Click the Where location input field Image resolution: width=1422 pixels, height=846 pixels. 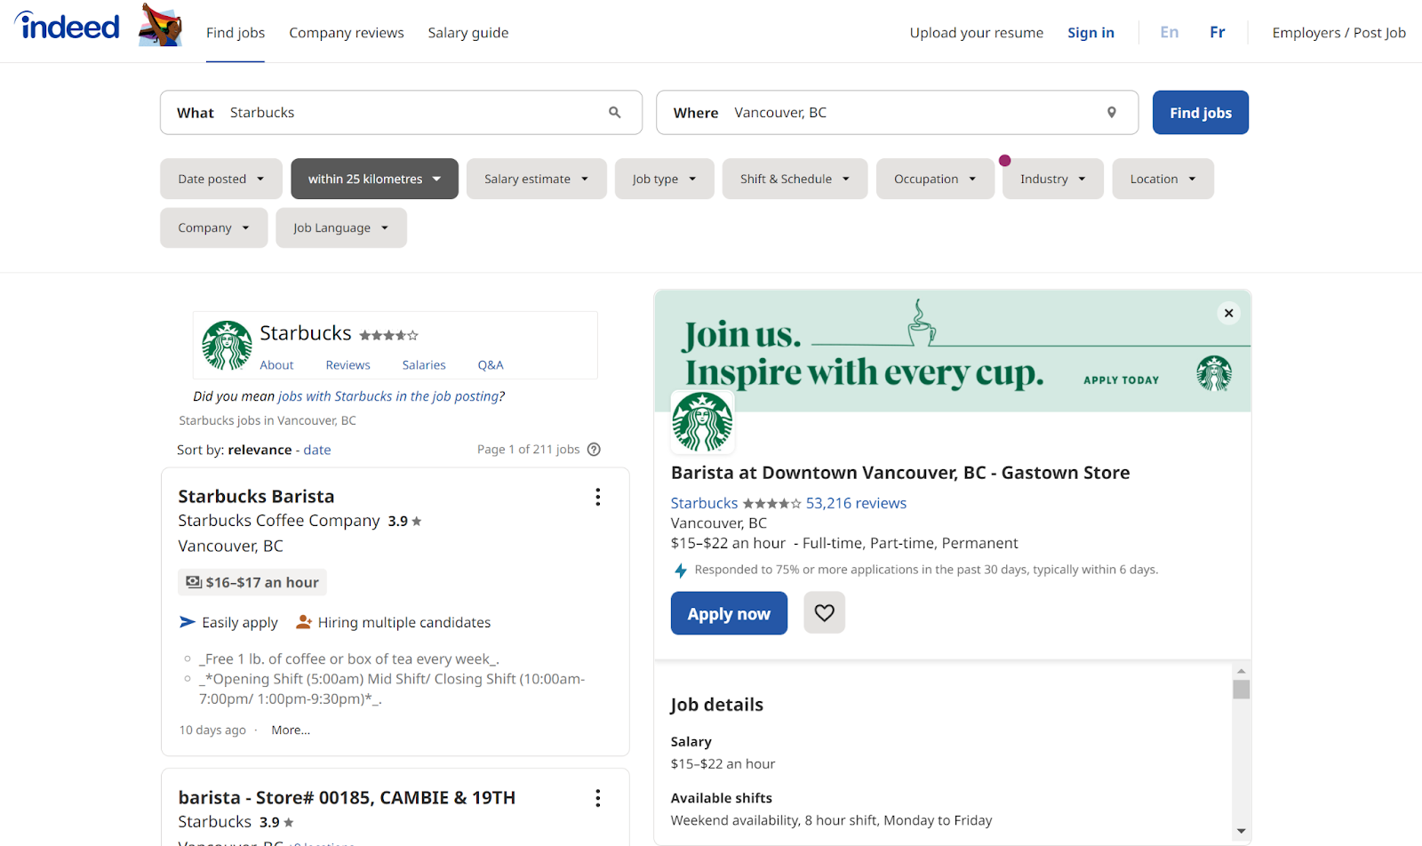[897, 113]
